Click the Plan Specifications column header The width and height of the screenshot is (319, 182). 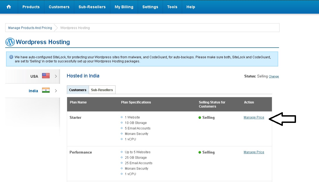pyautogui.click(x=136, y=102)
